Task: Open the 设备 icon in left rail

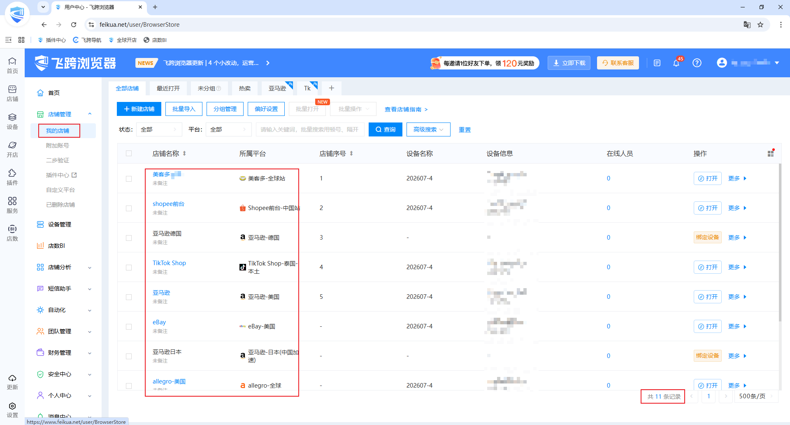Action: point(12,121)
